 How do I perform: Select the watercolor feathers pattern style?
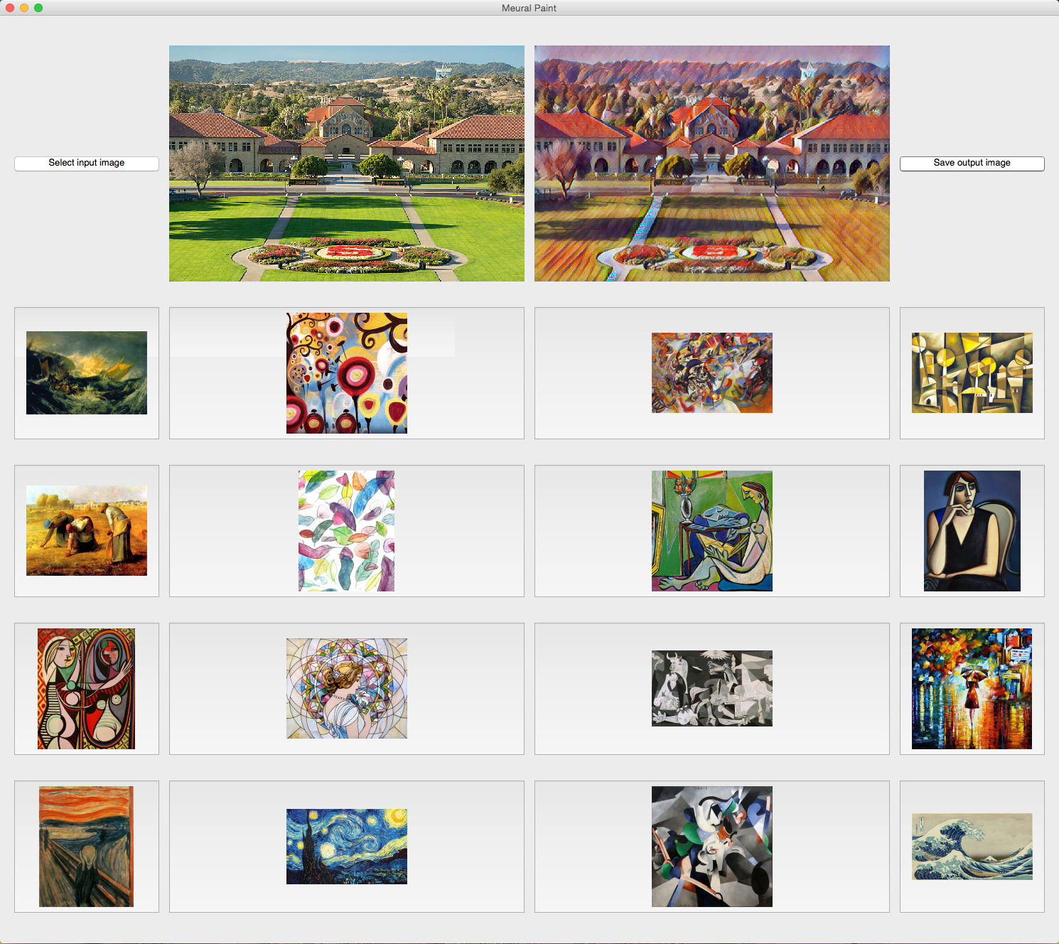pyautogui.click(x=347, y=531)
